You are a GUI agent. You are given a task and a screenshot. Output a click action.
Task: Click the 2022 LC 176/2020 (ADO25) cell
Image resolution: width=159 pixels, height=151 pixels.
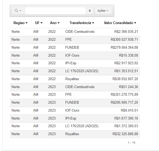(82, 71)
